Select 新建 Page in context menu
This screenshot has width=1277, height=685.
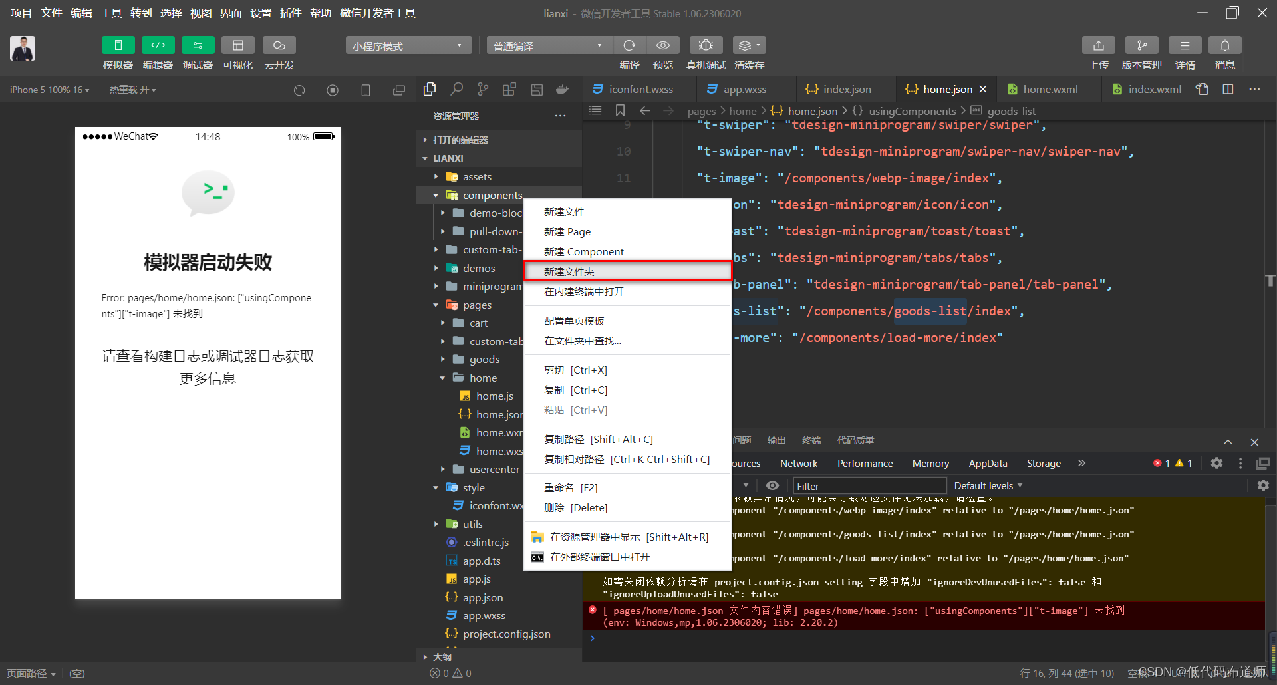point(628,231)
